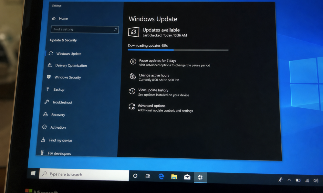
Task: Open Delivery Optimization page
Action: [x=71, y=65]
